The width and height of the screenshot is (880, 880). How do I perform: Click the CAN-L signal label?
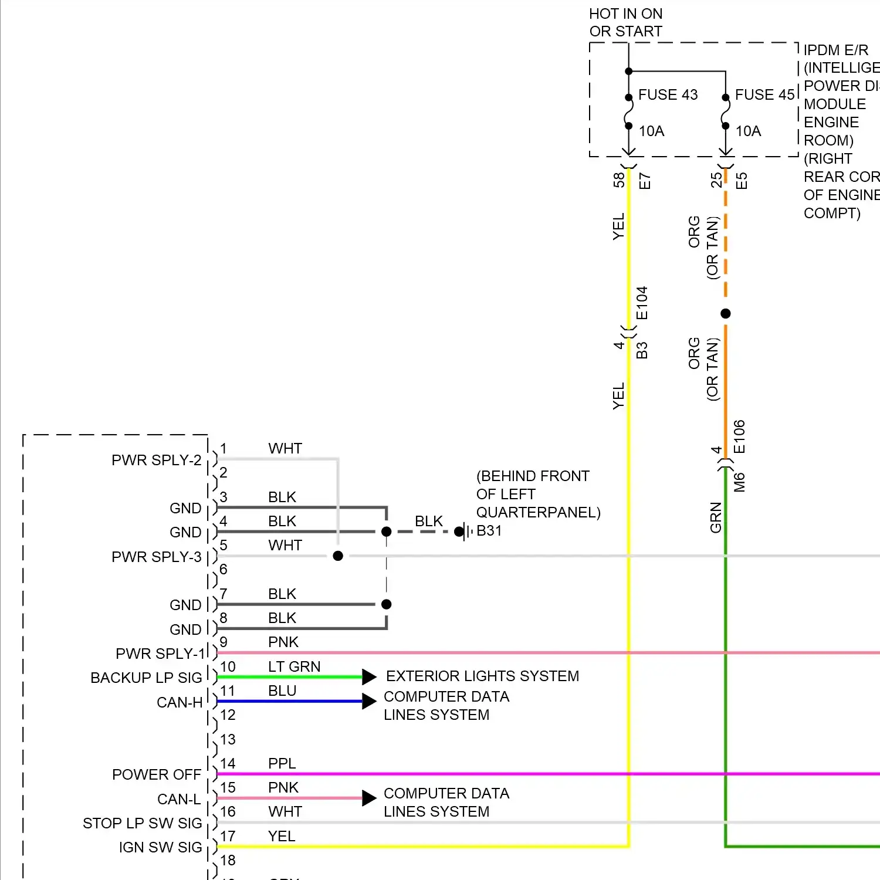[x=179, y=799]
